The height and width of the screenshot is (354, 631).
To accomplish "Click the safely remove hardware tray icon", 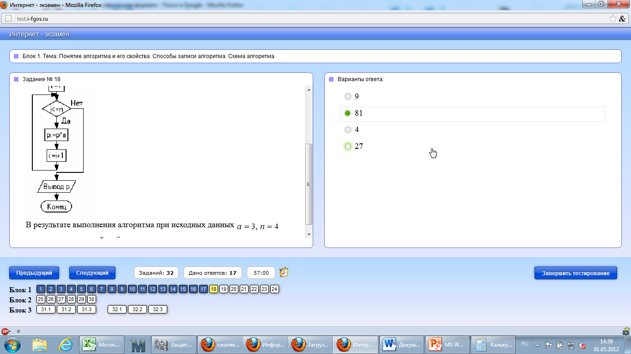I will pyautogui.click(x=560, y=345).
